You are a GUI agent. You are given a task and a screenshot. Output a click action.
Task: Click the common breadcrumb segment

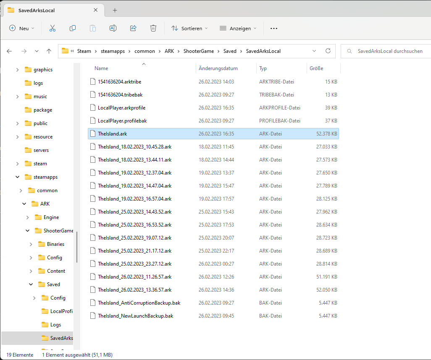tap(145, 51)
